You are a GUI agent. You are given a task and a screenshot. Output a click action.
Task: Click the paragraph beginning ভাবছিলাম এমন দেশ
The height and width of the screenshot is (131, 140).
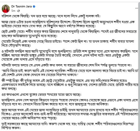coord(70,102)
